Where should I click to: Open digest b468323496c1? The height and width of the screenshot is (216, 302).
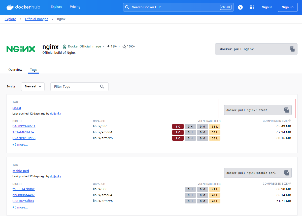point(24,126)
